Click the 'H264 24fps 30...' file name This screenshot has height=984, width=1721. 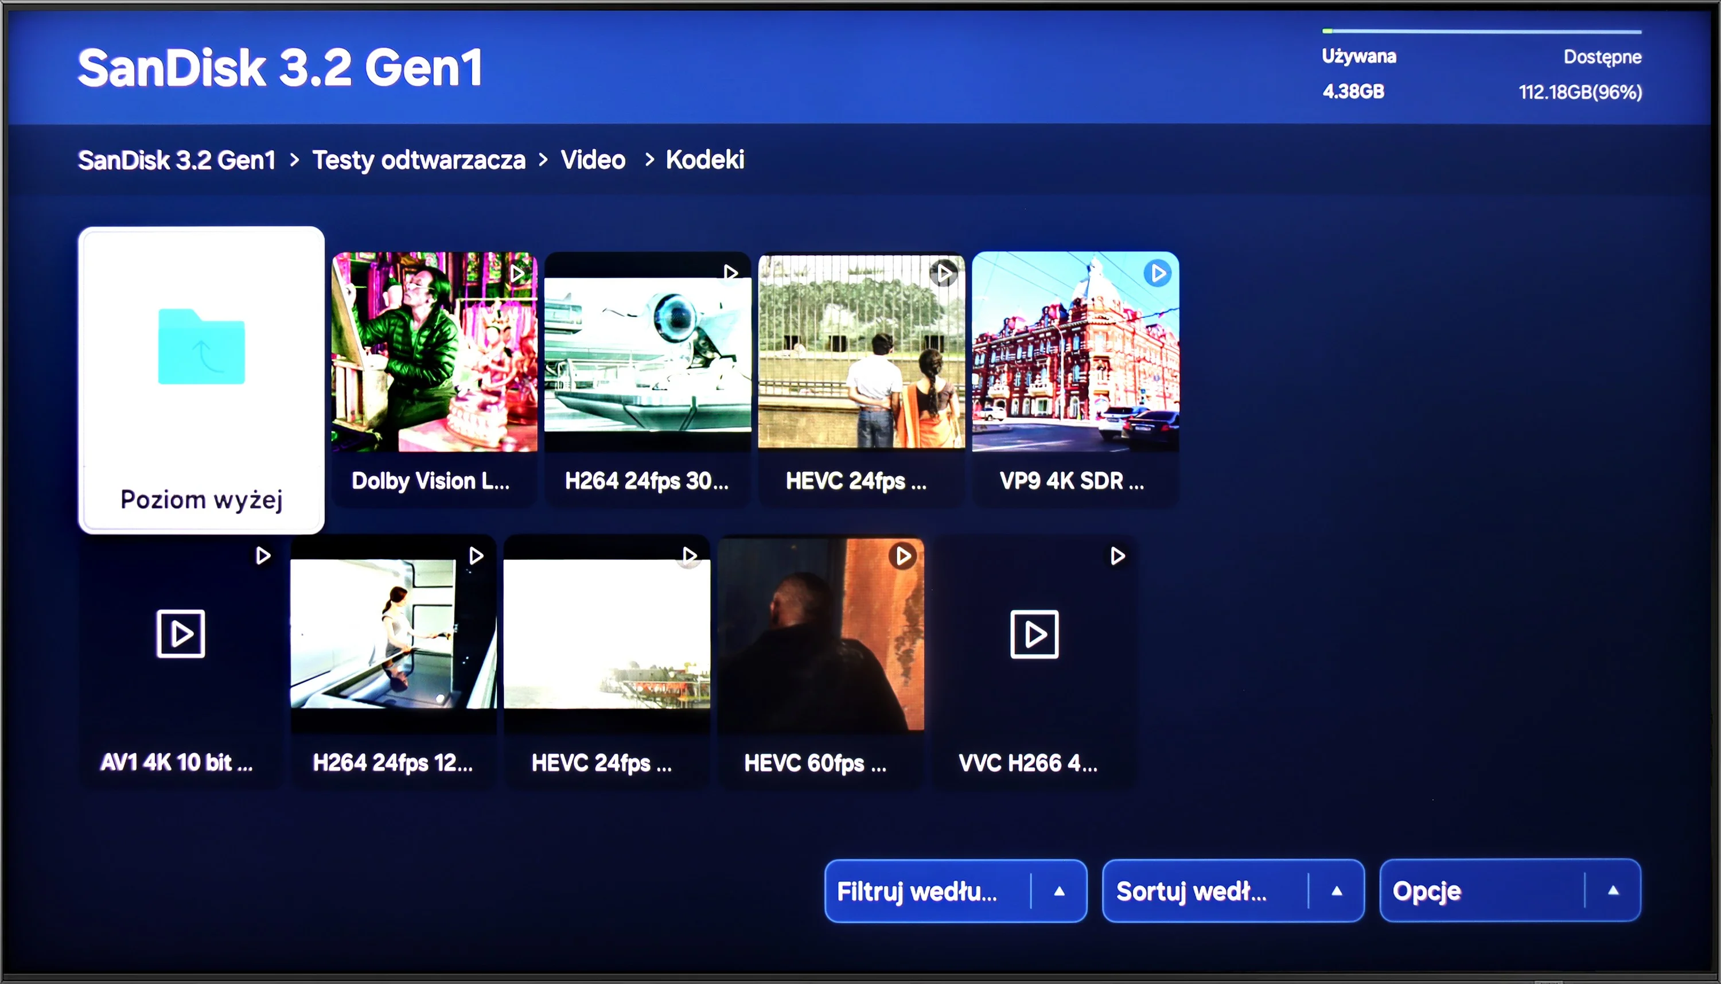pyautogui.click(x=647, y=480)
